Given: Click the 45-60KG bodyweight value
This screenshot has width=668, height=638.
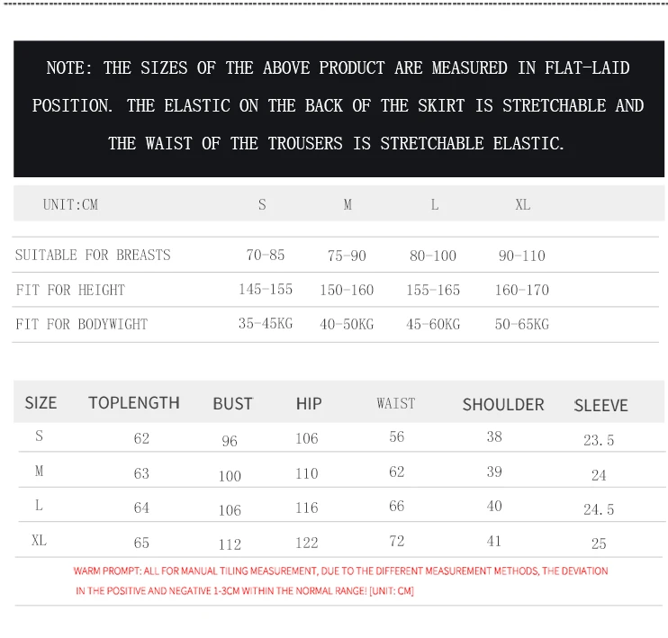Looking at the screenshot, I should click(433, 324).
